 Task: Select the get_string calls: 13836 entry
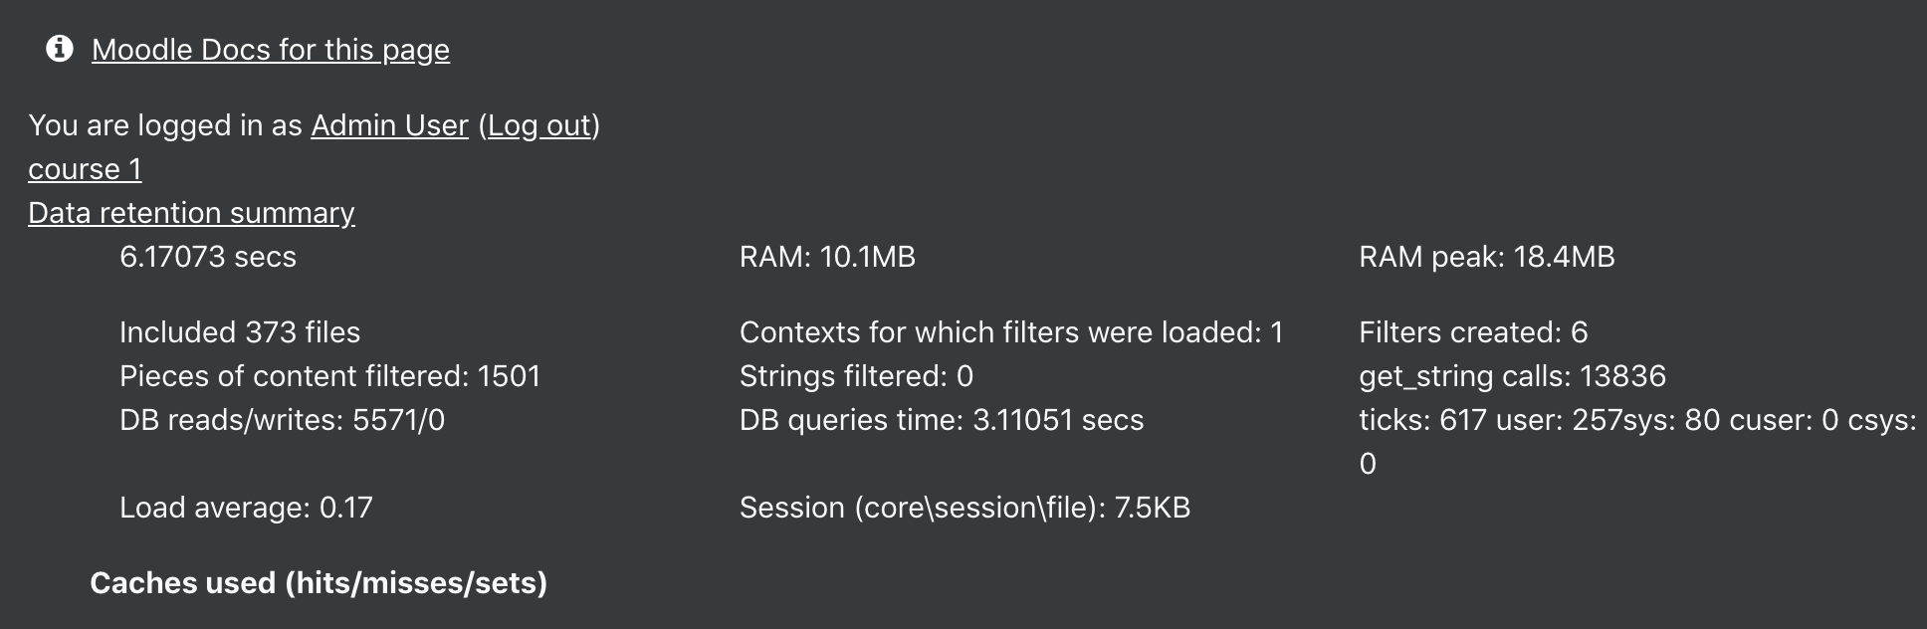[x=1512, y=376]
